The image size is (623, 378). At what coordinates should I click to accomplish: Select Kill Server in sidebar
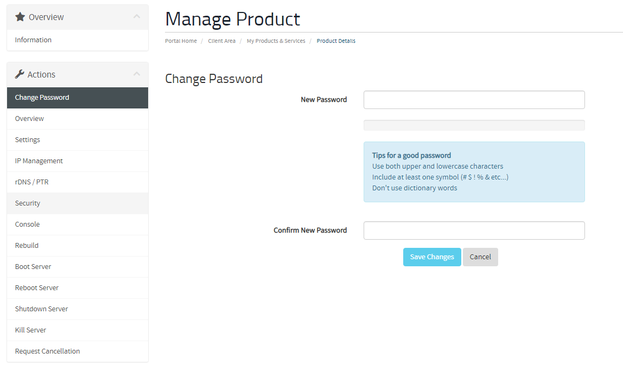click(78, 330)
